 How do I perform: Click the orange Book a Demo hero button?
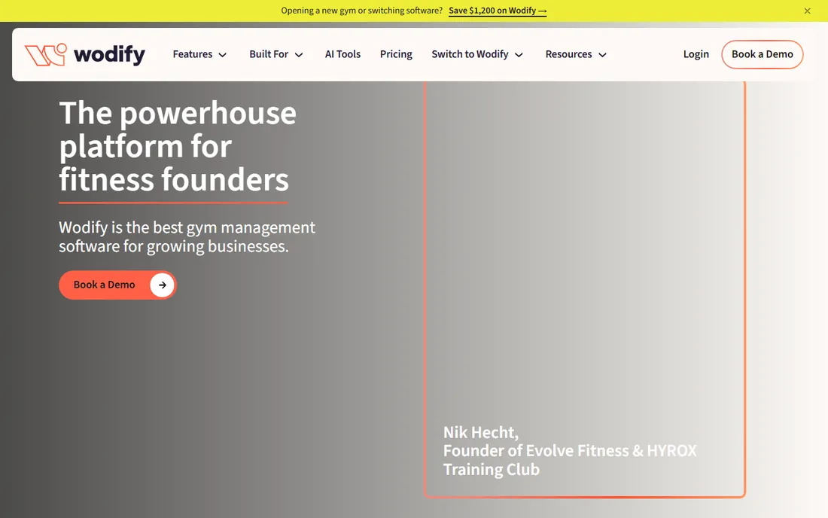click(x=117, y=285)
